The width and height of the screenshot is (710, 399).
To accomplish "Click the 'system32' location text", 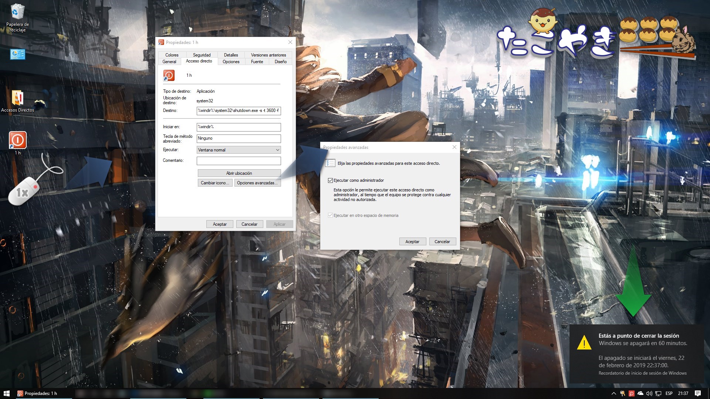I will click(x=204, y=101).
